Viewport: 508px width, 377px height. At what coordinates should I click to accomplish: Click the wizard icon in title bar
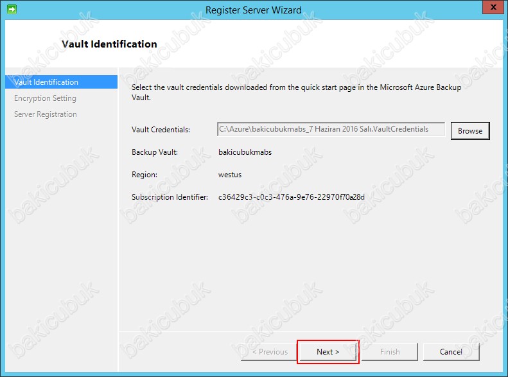point(12,10)
